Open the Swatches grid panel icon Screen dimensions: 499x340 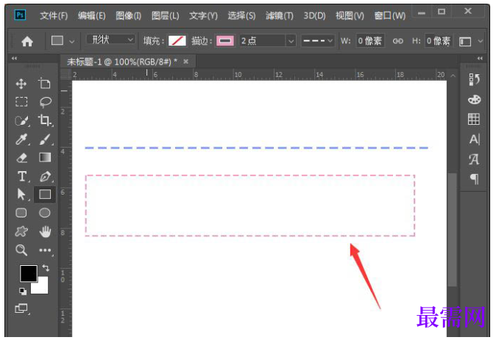pos(474,120)
